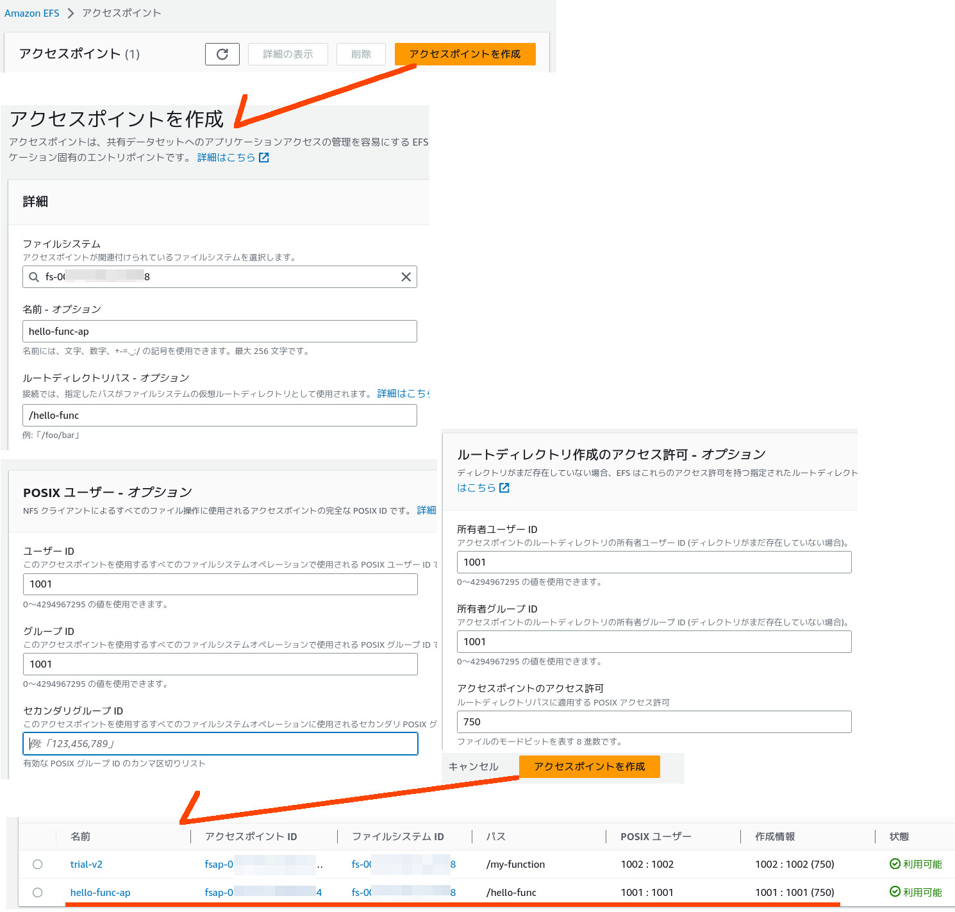The height and width of the screenshot is (912, 955).
Task: Open the Amazon EFS breadcrumb link
Action: (31, 13)
